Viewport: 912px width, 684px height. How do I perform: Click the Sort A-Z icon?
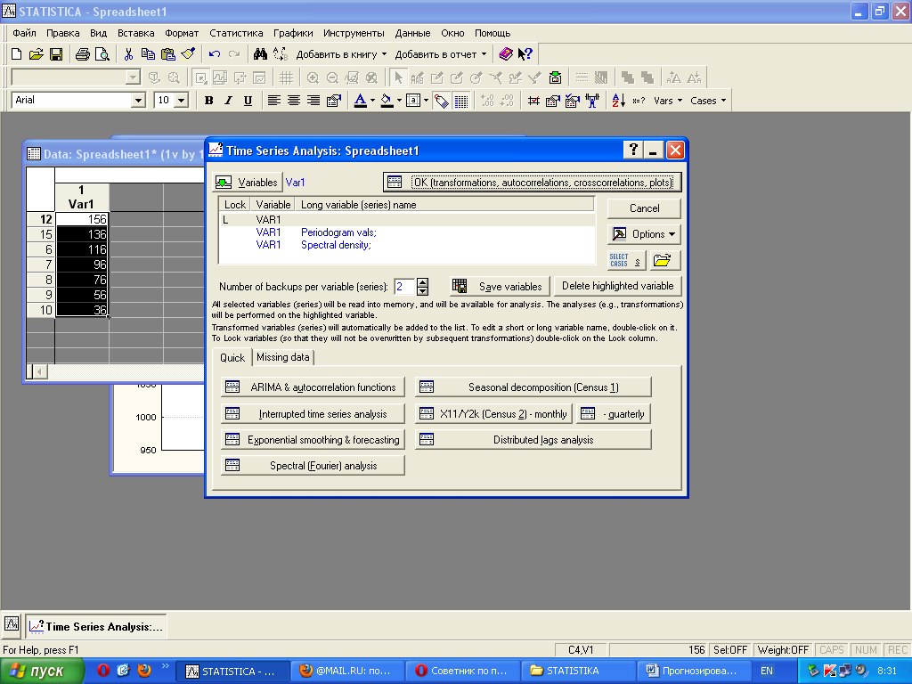[x=618, y=101]
